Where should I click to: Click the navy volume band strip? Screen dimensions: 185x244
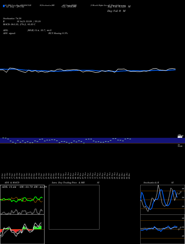[92, 140]
